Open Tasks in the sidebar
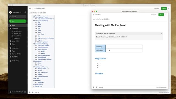Screen dimensions: 176x99 click(x=13, y=44)
